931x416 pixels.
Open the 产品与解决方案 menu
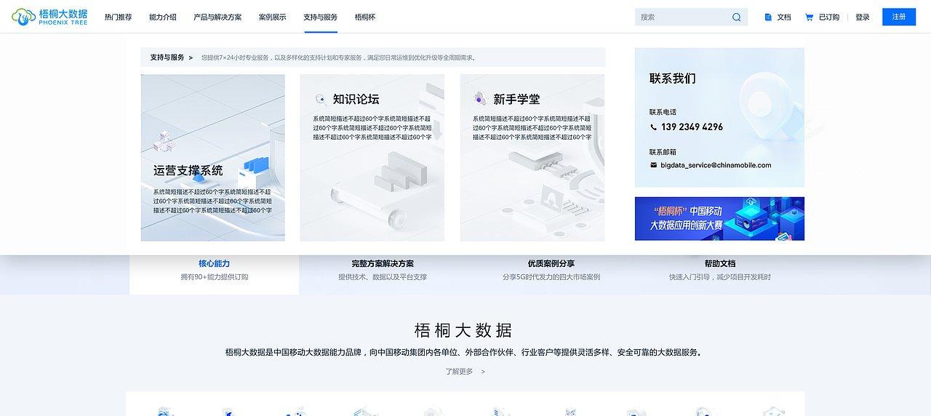click(x=217, y=17)
